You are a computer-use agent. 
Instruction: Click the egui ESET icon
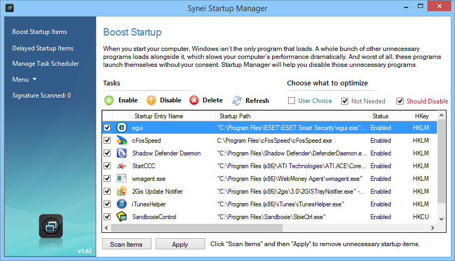122,127
